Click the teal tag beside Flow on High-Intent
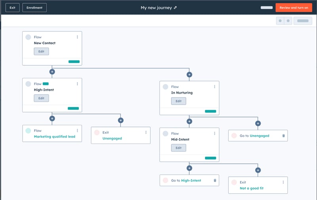This screenshot has width=317, height=200. coord(46,84)
